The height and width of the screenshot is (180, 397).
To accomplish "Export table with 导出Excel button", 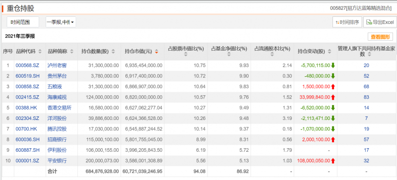I will click(x=380, y=22).
